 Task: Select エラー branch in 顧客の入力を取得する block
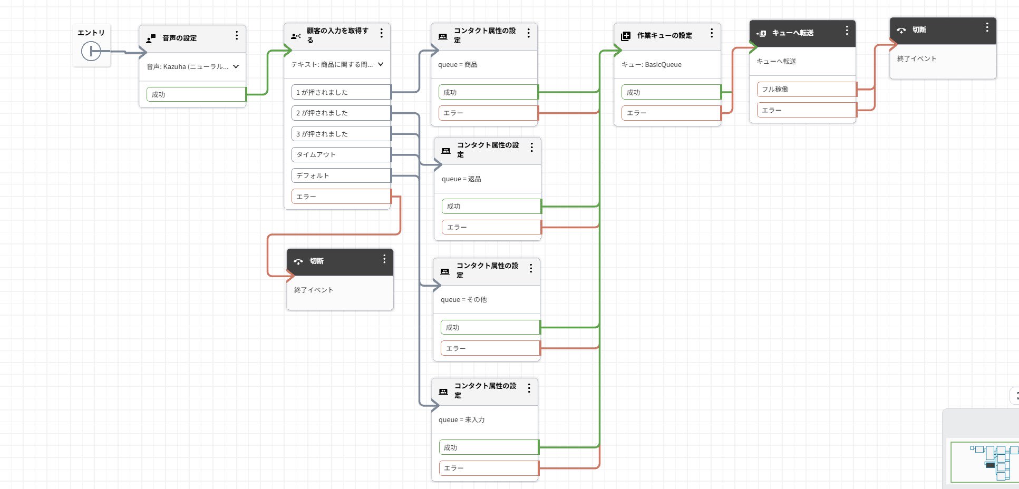click(x=341, y=197)
